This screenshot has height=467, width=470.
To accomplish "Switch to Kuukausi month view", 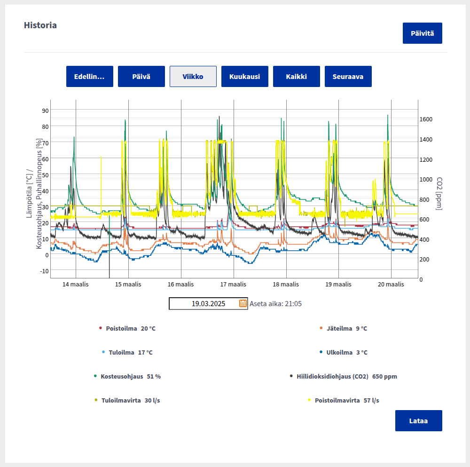I will pyautogui.click(x=245, y=77).
